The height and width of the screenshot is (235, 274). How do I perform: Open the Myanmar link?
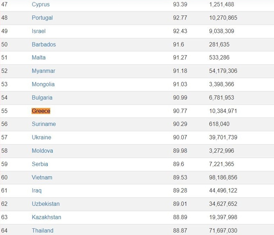[x=43, y=71]
